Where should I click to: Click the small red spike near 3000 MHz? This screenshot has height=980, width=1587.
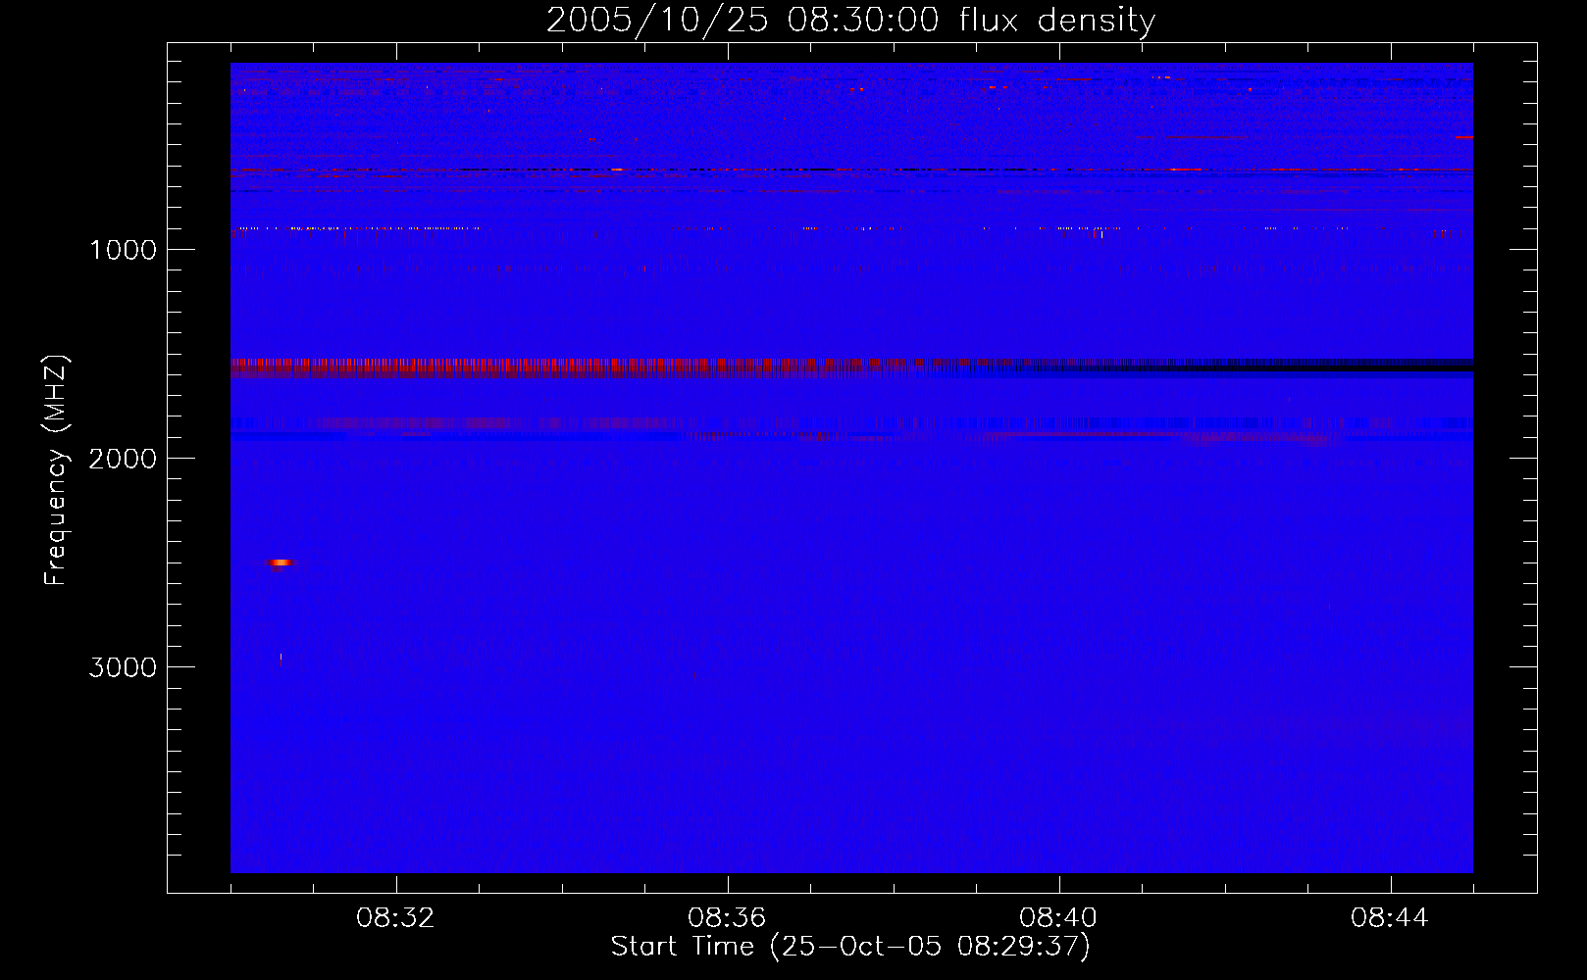coord(281,660)
